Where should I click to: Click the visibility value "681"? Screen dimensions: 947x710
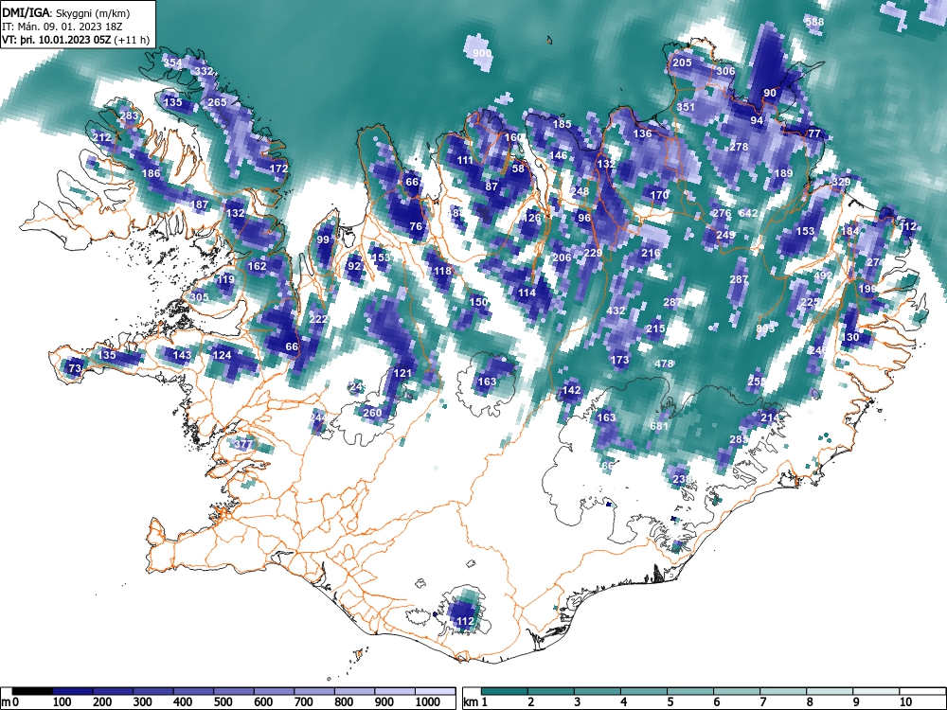click(x=659, y=426)
